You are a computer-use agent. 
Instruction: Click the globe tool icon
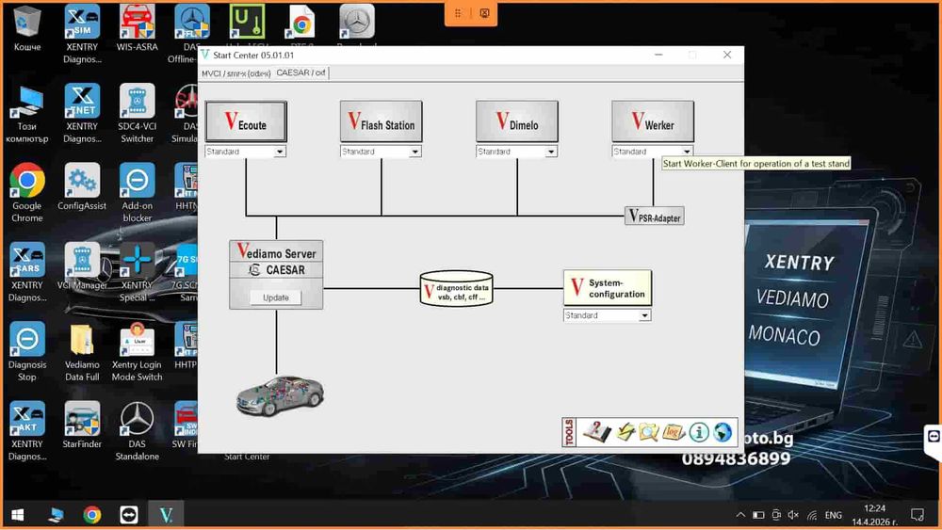(723, 431)
